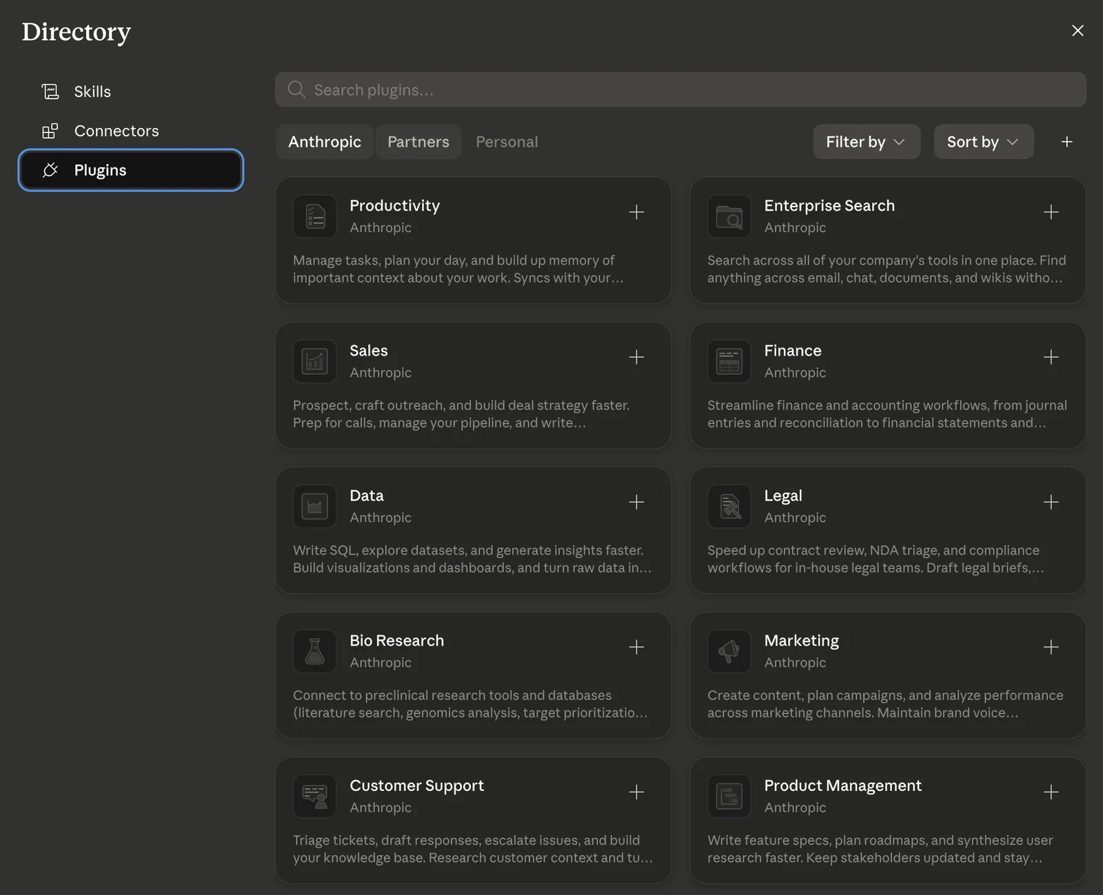
Task: Click the Finance spreadsheet icon
Action: coord(729,361)
